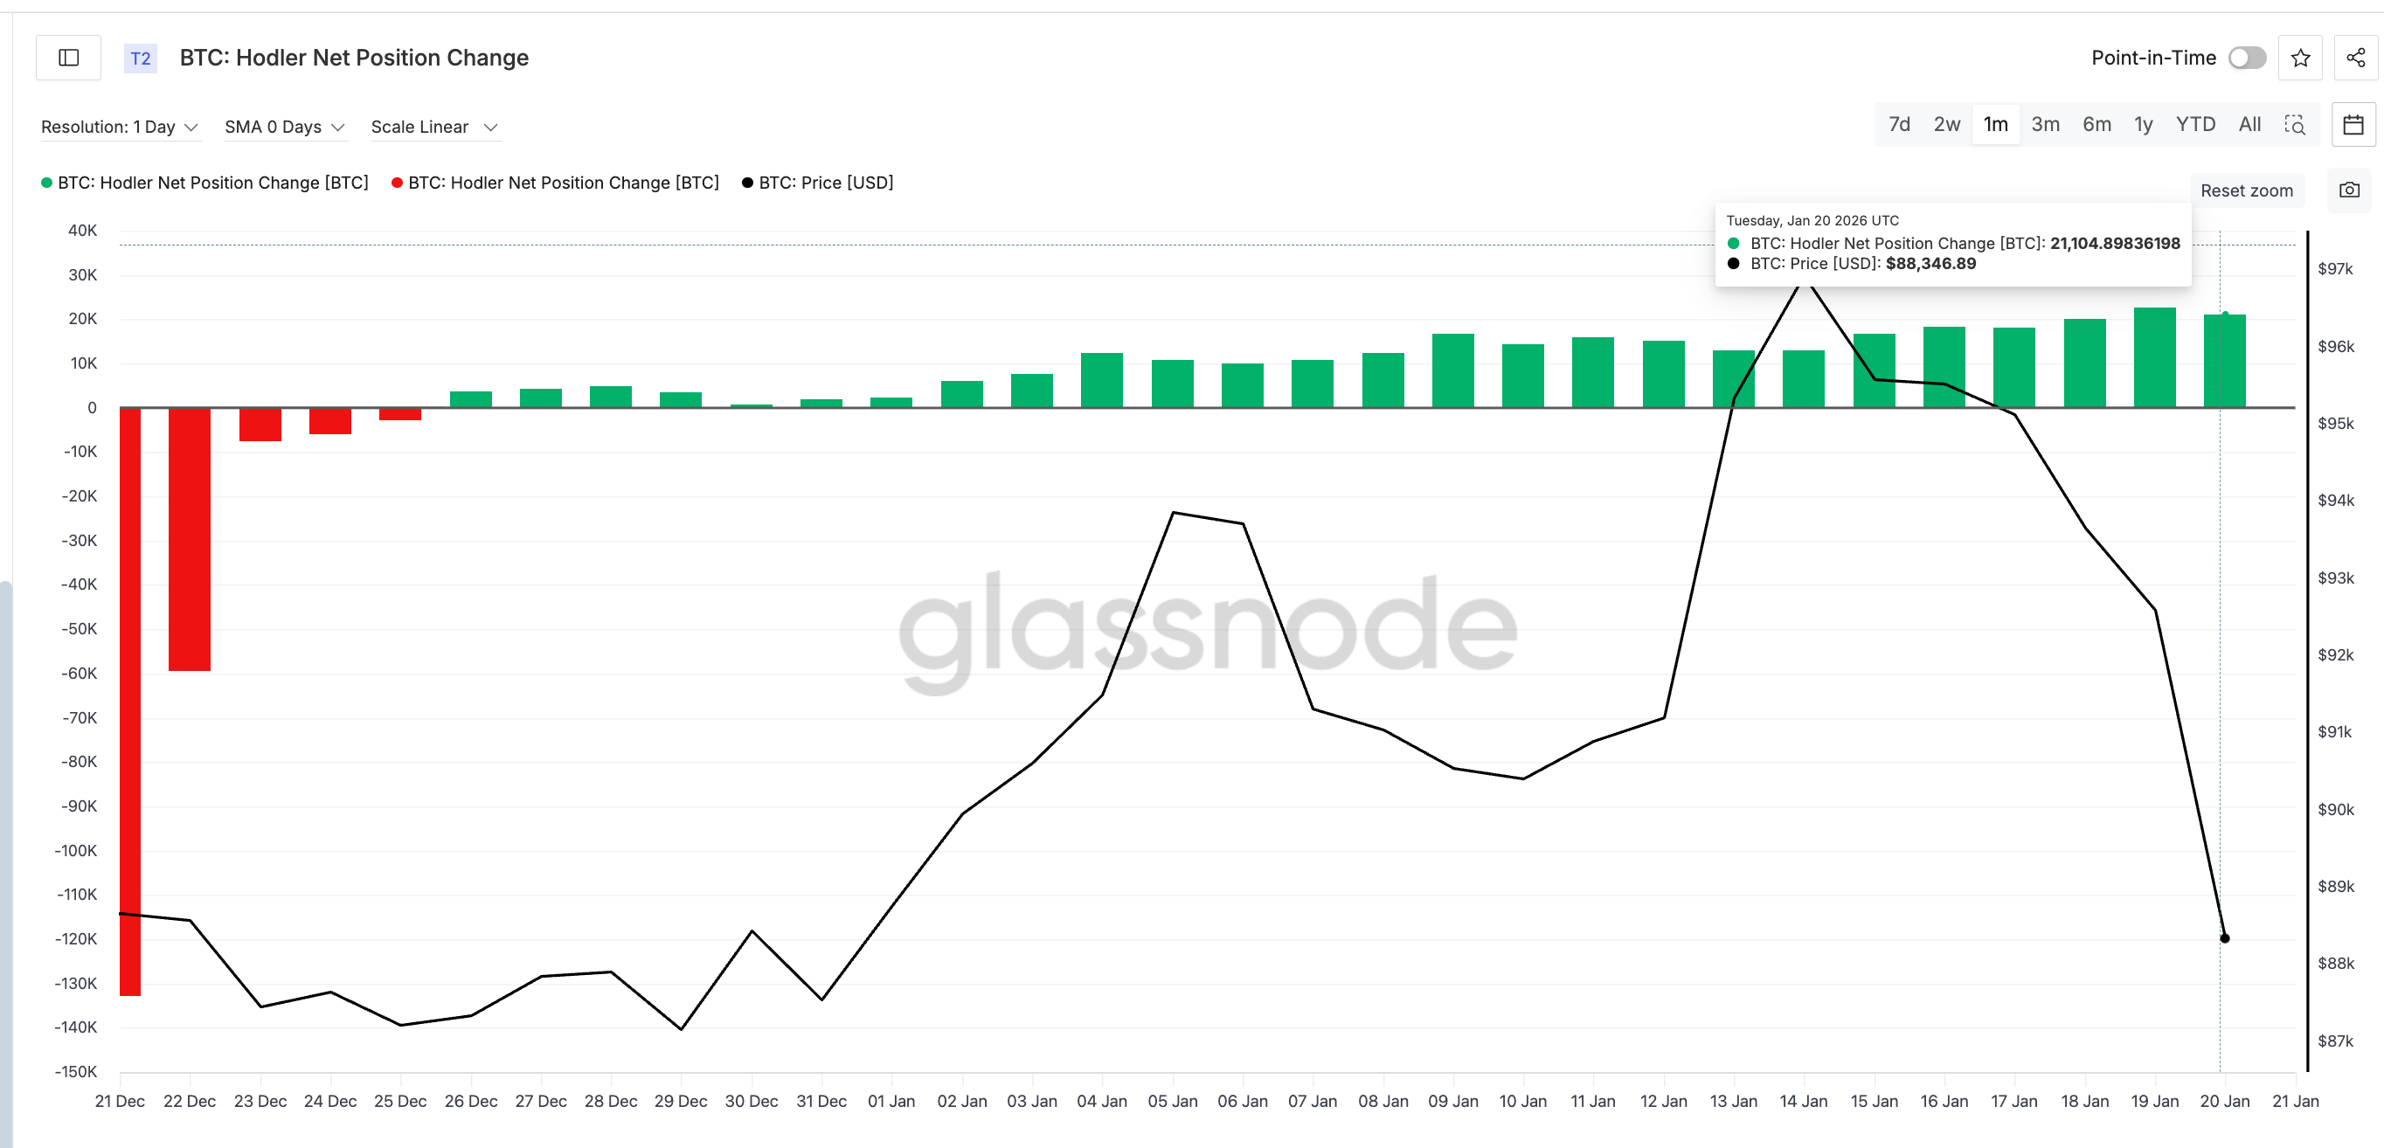Select the zoom-to-selection magnifier icon
The image size is (2384, 1148).
tap(2295, 125)
